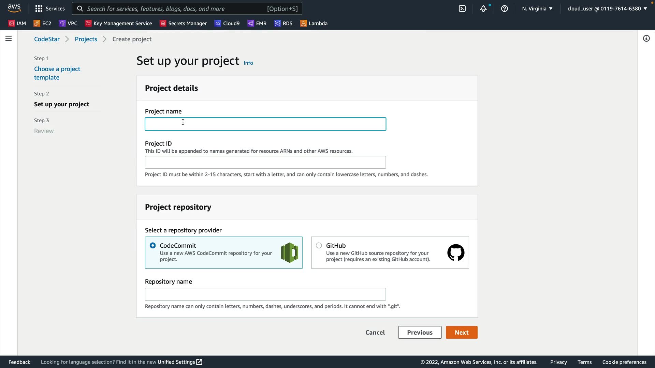
Task: Click the Previous button
Action: [x=419, y=332]
